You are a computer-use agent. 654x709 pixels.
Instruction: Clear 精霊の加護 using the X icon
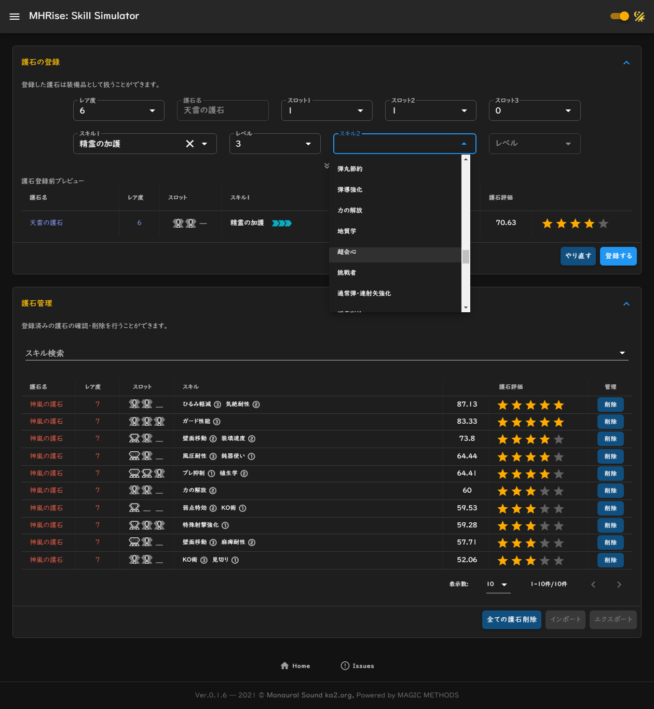click(x=188, y=144)
